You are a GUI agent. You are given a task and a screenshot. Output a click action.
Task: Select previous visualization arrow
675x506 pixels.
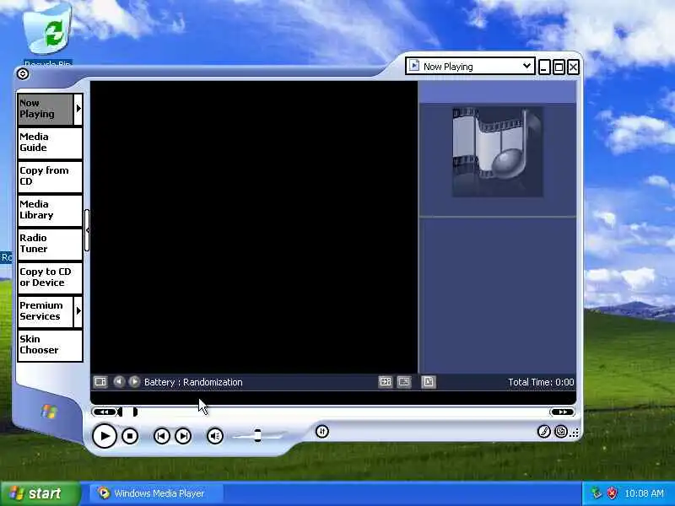tap(119, 382)
